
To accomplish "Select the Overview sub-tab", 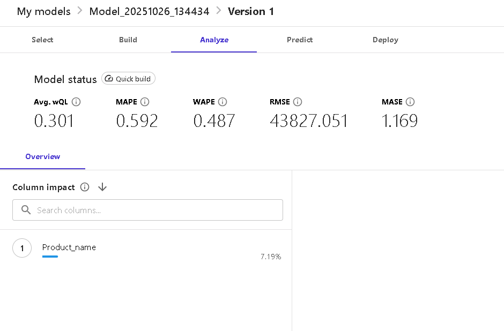I will (x=43, y=156).
